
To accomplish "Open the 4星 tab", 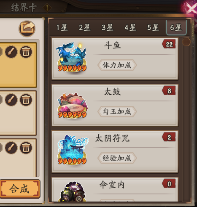I will 130,27.
